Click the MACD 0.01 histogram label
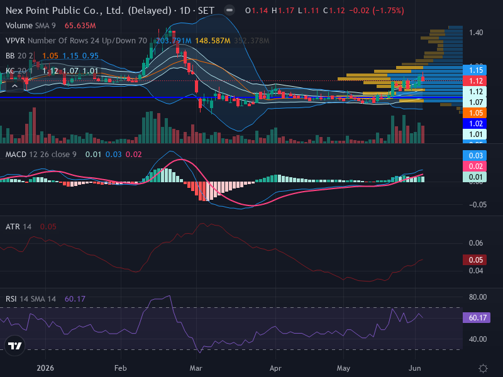Image resolution: width=503 pixels, height=377 pixels. pyautogui.click(x=475, y=177)
